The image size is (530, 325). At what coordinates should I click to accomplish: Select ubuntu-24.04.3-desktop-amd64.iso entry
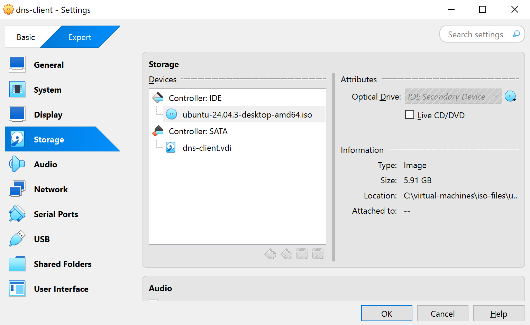click(244, 114)
